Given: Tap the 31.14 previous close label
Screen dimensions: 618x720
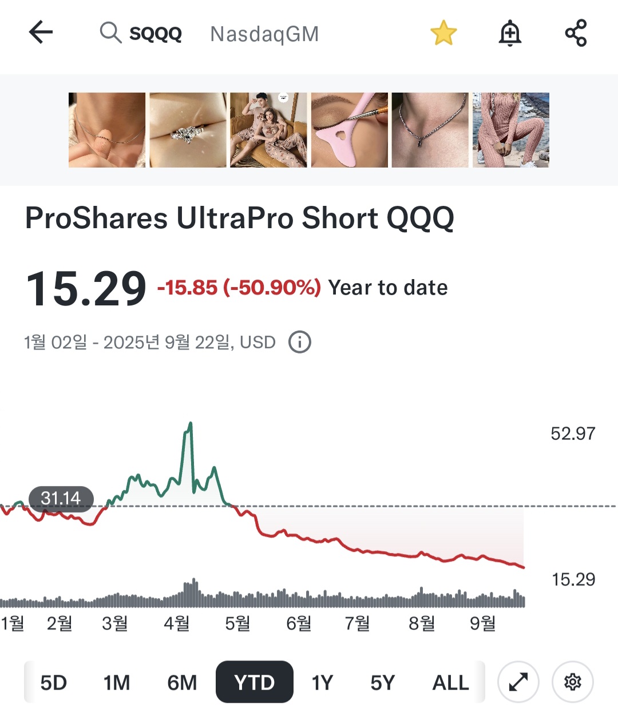Looking at the screenshot, I should coord(61,498).
